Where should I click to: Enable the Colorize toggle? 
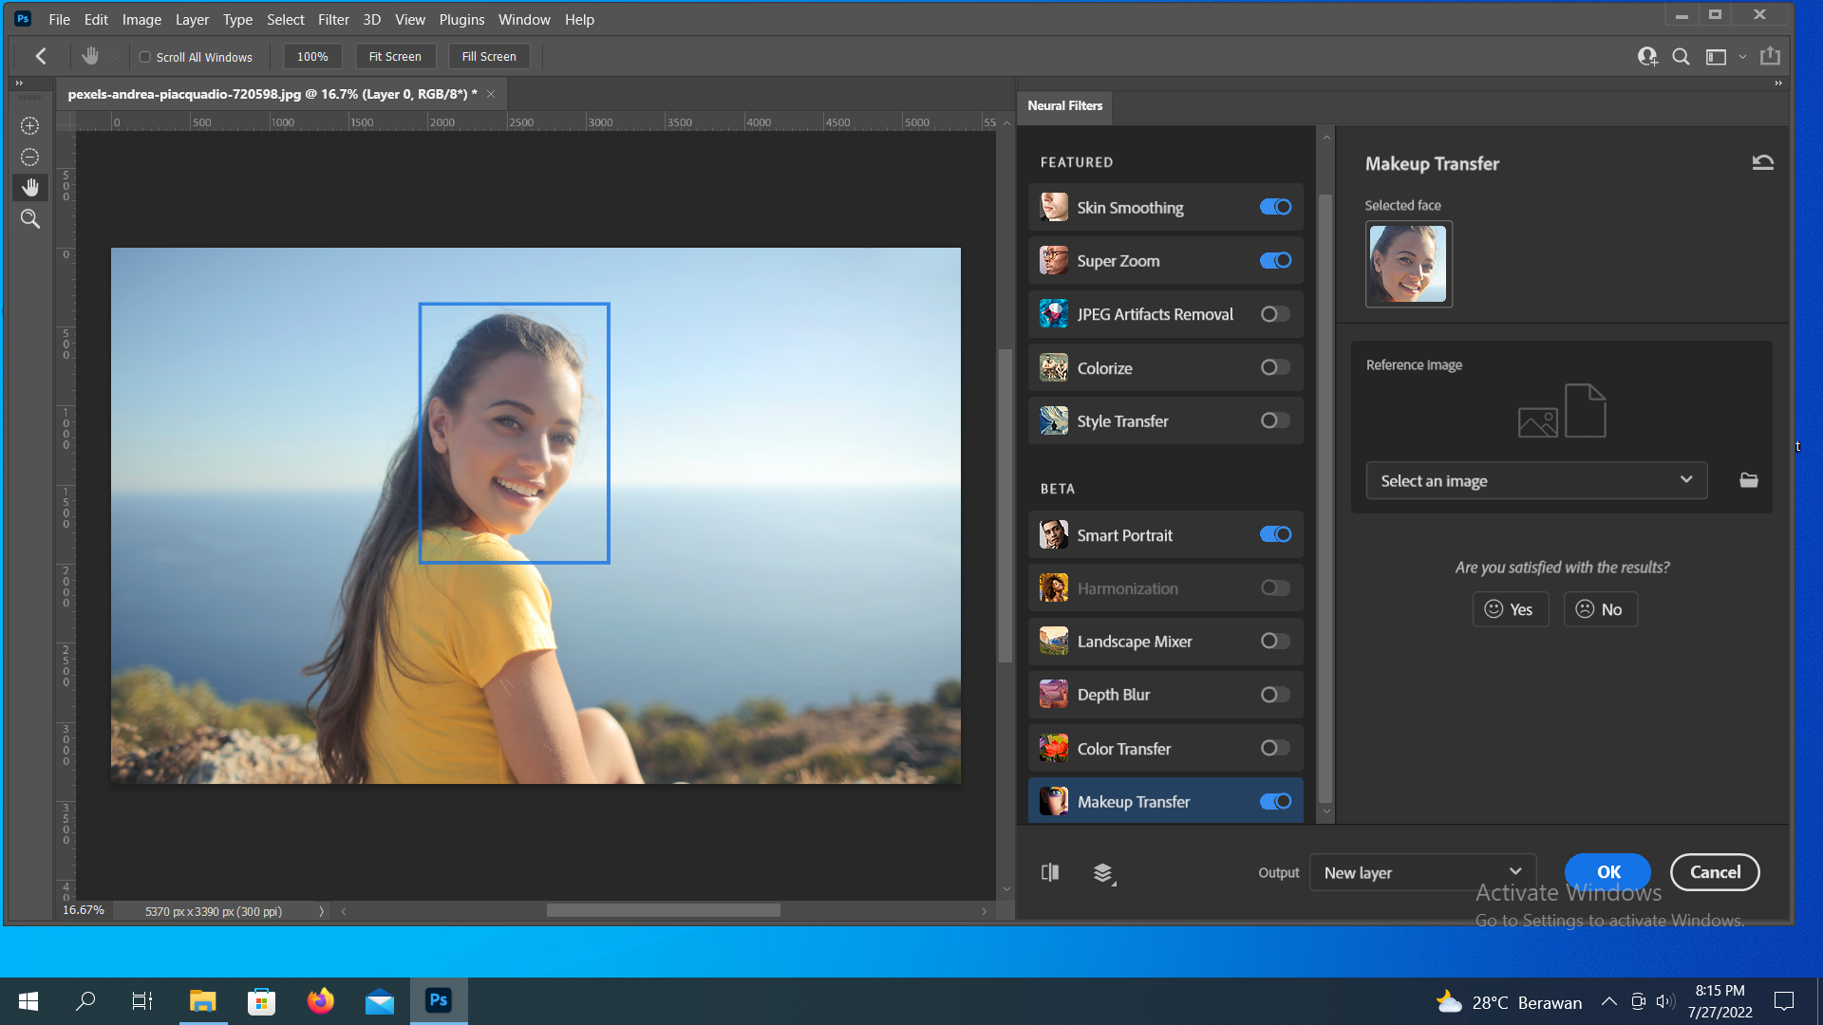1275,367
